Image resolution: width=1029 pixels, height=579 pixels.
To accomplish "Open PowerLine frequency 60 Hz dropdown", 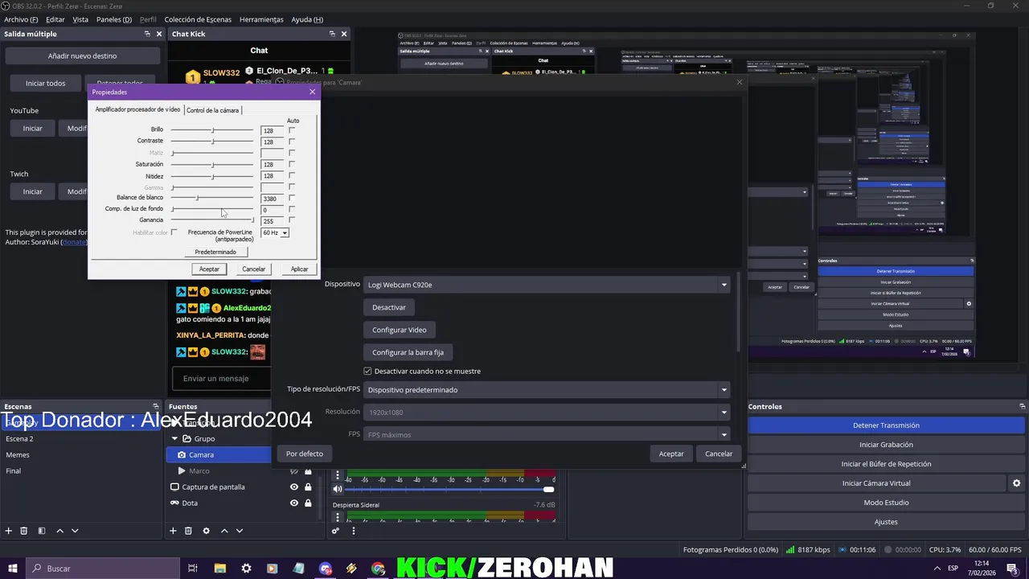I will [275, 232].
